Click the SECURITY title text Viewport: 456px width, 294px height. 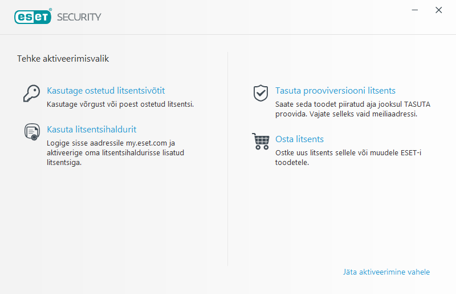[79, 17]
